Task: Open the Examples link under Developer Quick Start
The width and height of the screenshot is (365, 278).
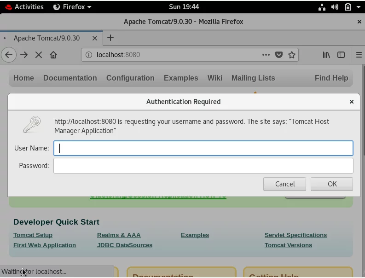Action: click(195, 235)
